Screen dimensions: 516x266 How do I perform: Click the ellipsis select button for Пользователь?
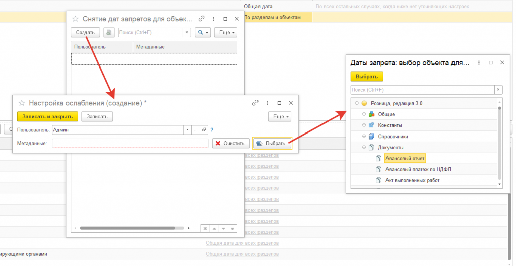coord(196,129)
